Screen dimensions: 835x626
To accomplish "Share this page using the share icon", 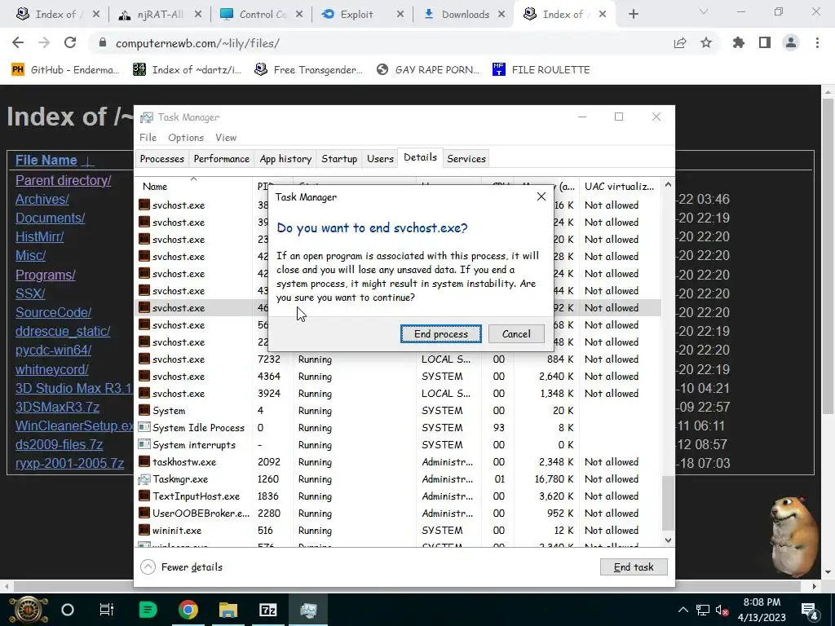I will tap(680, 43).
